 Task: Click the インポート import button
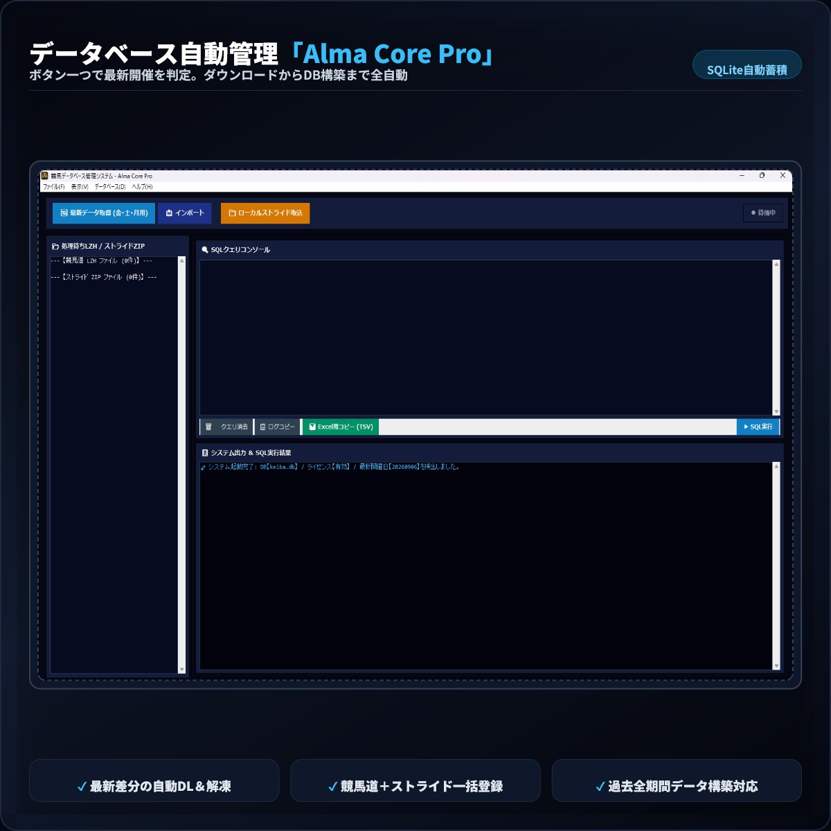(x=185, y=213)
